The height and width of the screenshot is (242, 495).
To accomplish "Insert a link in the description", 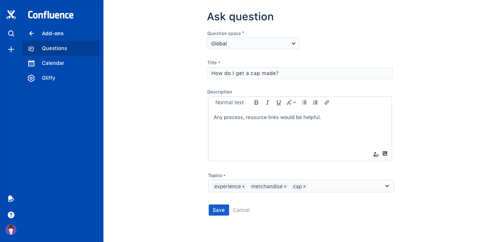I will click(327, 102).
